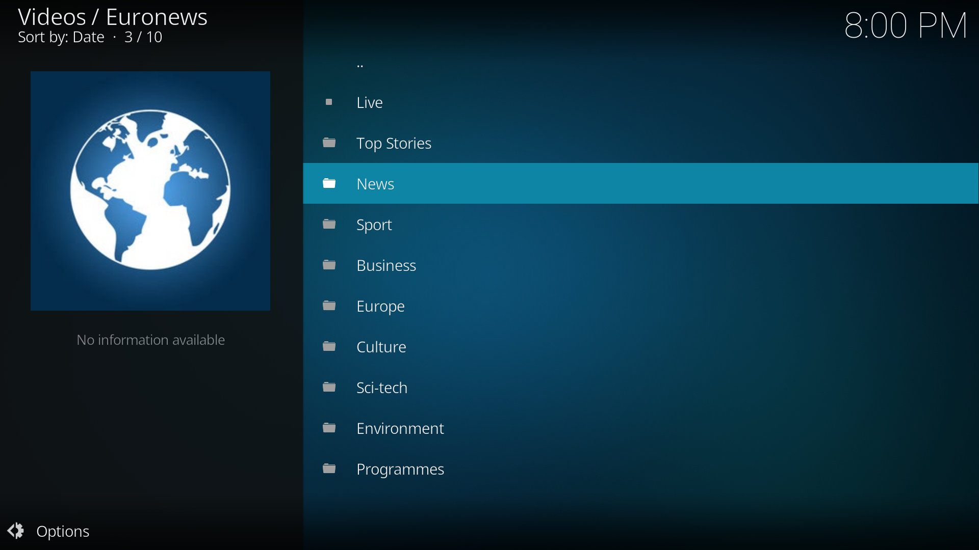Image resolution: width=979 pixels, height=550 pixels.
Task: Click the Options text button
Action: click(x=63, y=531)
